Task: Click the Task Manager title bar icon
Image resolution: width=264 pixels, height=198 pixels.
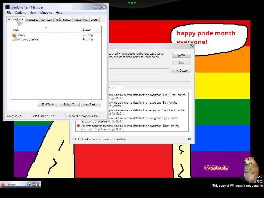Action: click(7, 7)
